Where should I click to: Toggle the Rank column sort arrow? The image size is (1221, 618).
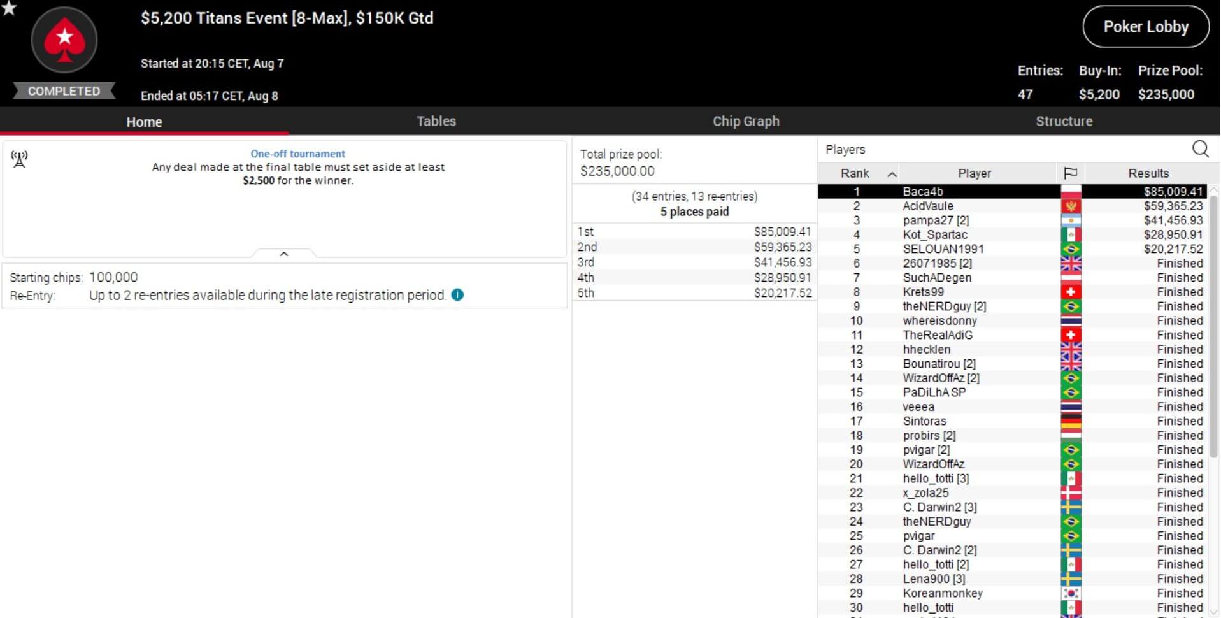[x=892, y=174]
